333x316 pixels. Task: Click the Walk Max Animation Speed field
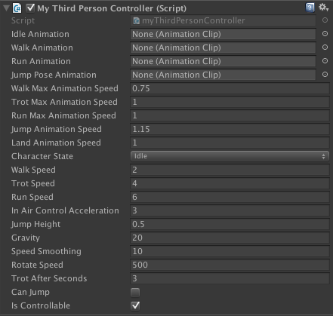[230, 88]
